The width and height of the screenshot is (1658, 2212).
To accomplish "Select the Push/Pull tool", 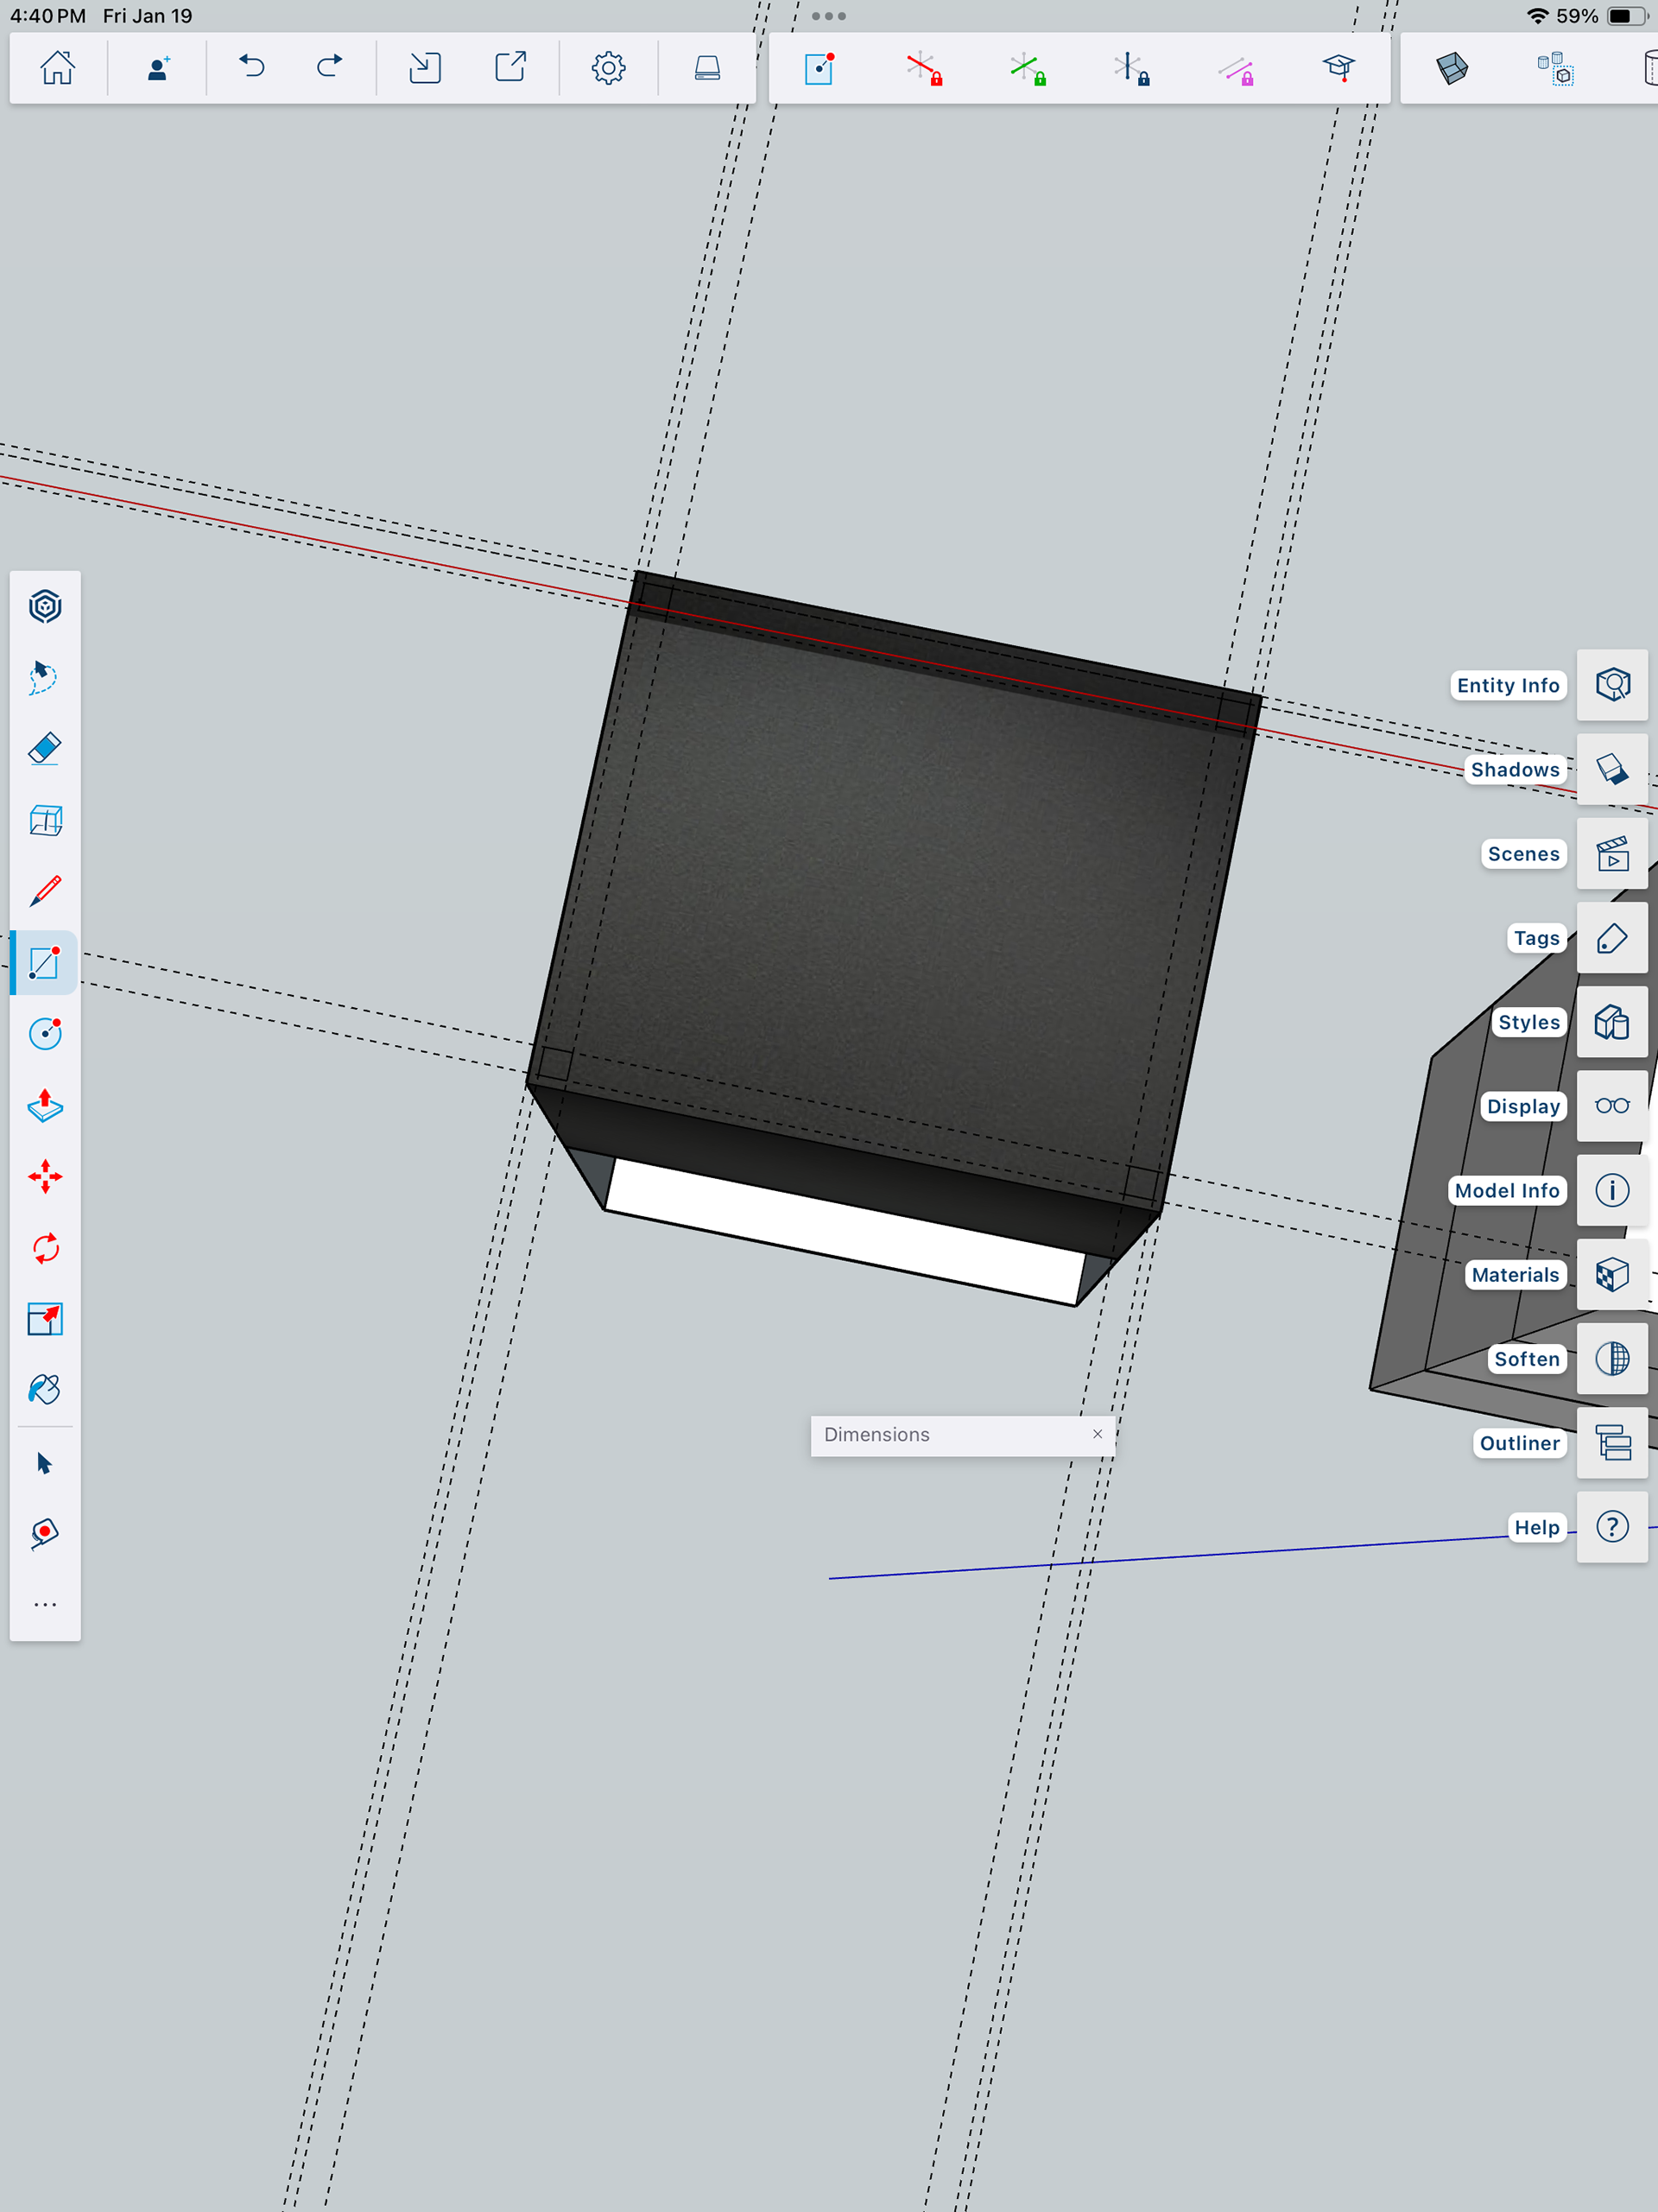I will coord(45,1105).
